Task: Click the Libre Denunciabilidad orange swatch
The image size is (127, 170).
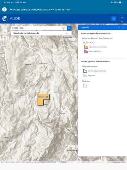Action: (86, 47)
